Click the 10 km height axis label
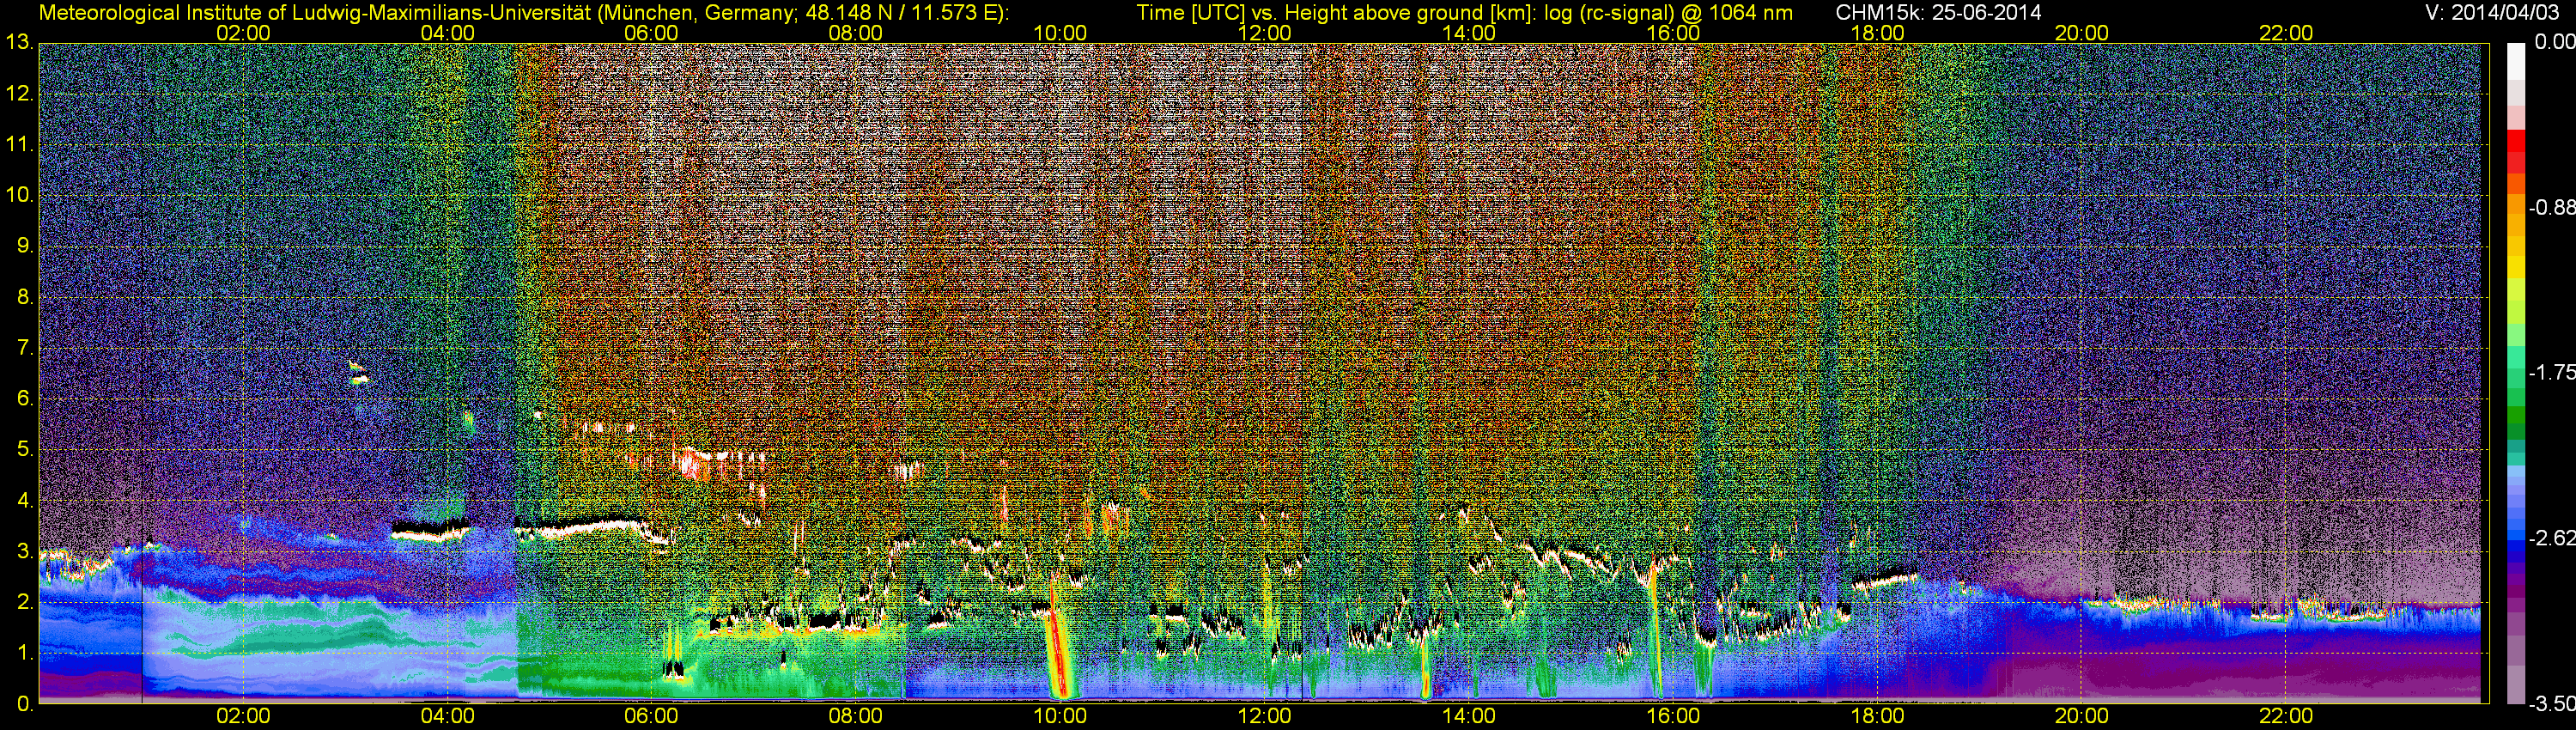 pos(19,196)
